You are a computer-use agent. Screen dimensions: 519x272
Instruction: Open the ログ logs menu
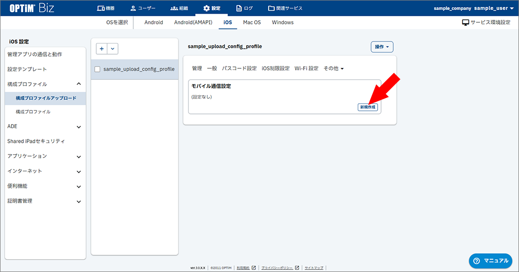coord(244,8)
